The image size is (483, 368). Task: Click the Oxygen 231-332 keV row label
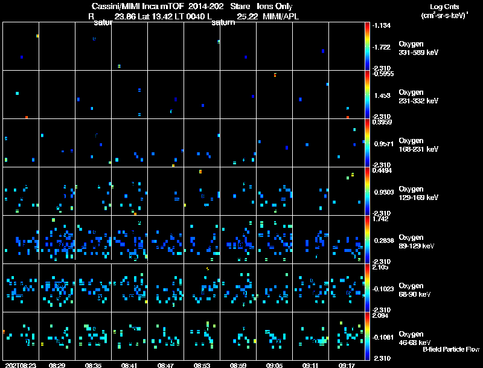point(418,96)
